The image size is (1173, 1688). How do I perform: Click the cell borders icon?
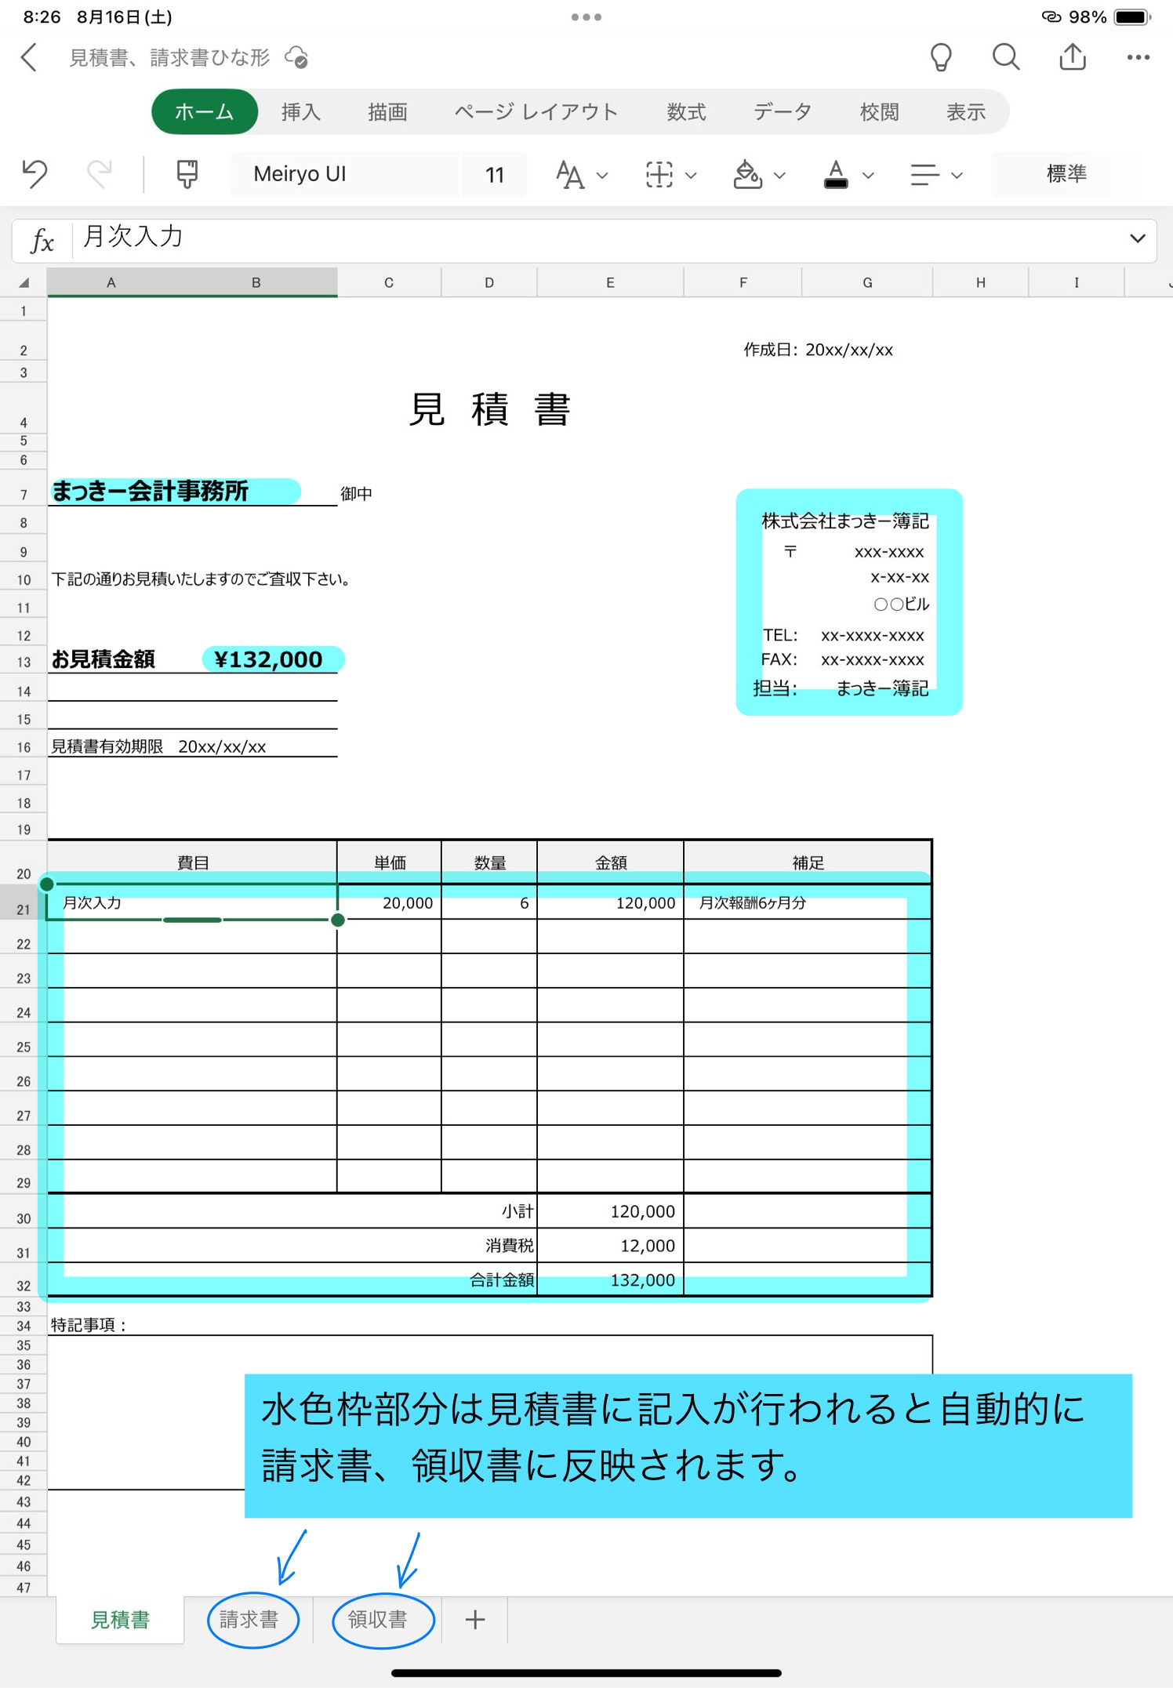(659, 175)
